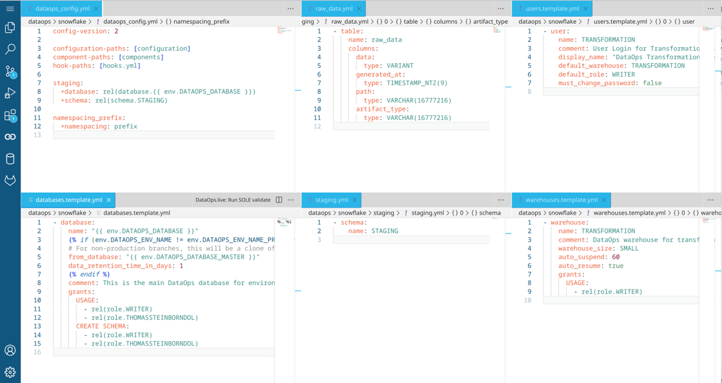Open More Actions for dataops_config.yml editor group
This screenshot has height=383, width=722.
(x=291, y=9)
